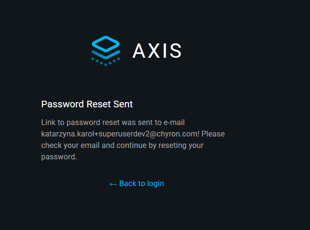The width and height of the screenshot is (310, 230).
Task: Click the last word 'password.' in message
Action: [59, 157]
